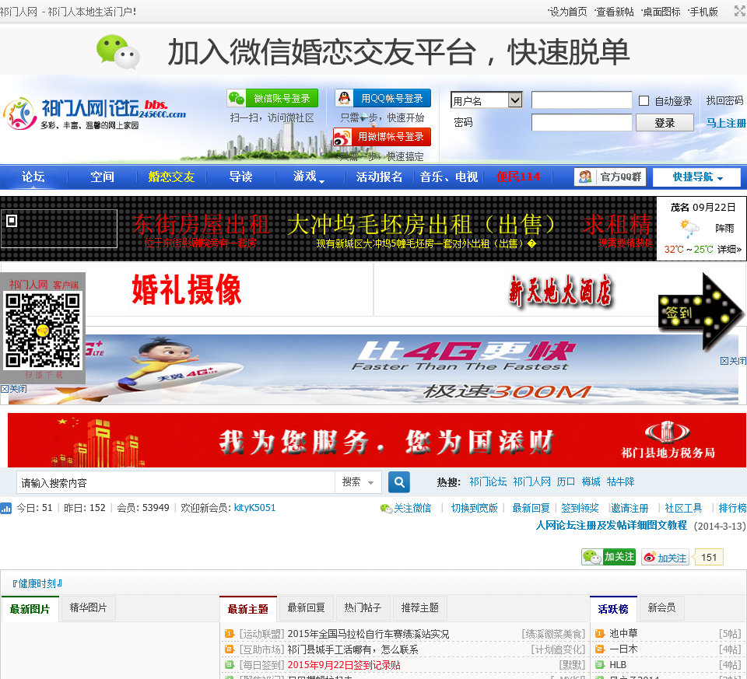Open the 新天地大酒店 ad
Screen dimensions: 747x679
pyautogui.click(x=560, y=290)
